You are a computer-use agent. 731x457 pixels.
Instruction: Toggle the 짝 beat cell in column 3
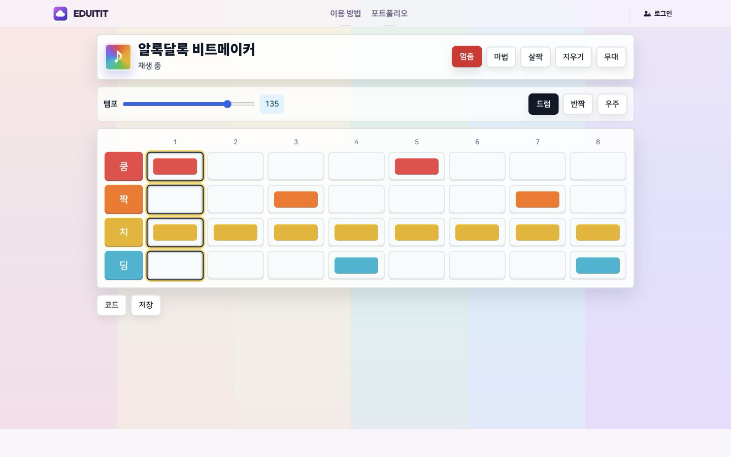pos(296,200)
